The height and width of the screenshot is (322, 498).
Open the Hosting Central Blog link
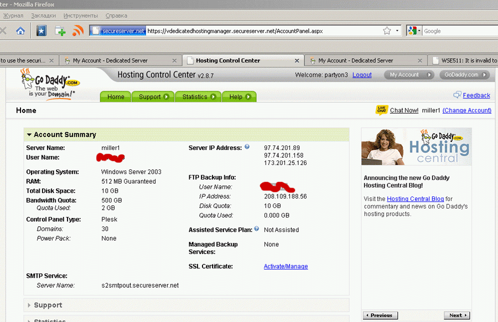(415, 199)
